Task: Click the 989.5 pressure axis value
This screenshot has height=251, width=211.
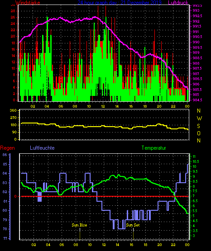Action: tap(197, 47)
